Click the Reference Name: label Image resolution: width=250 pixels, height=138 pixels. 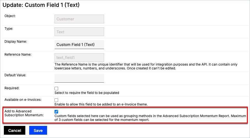point(18,55)
